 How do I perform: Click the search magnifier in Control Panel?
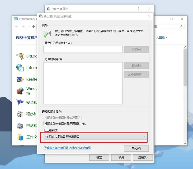coord(181,26)
